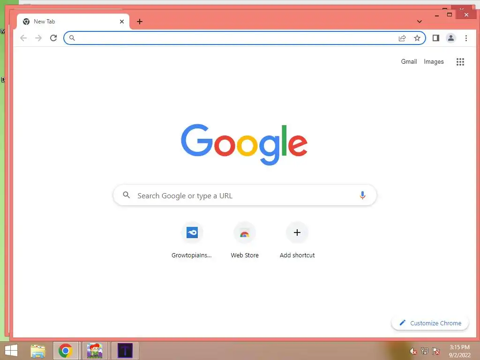Focus the address bar field
The width and height of the screenshot is (480, 360).
244,38
